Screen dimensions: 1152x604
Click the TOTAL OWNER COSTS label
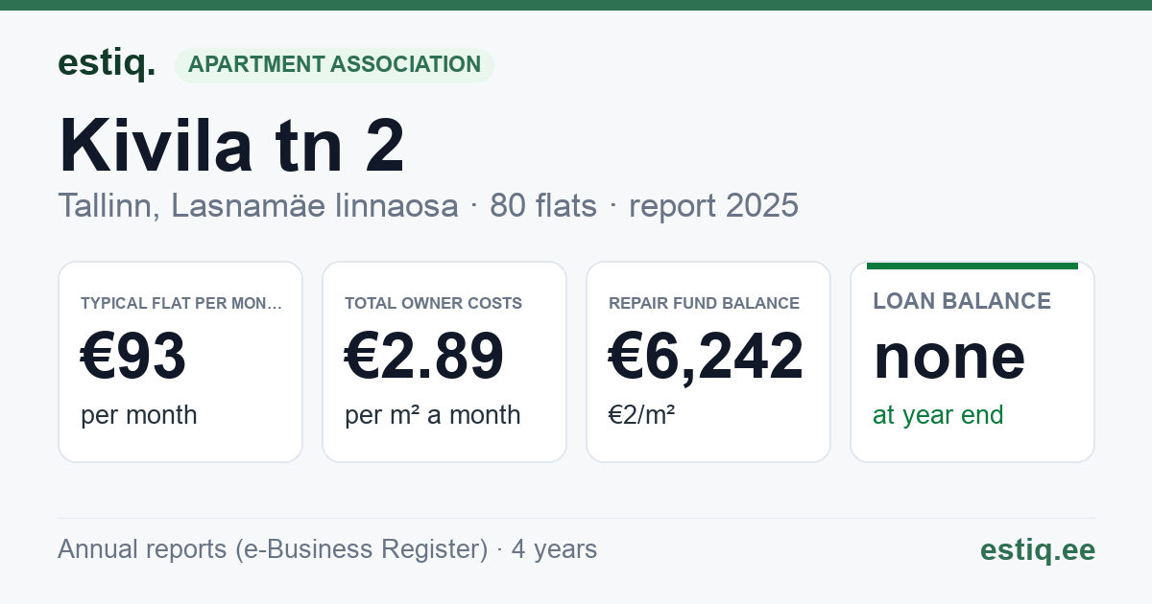coord(434,303)
